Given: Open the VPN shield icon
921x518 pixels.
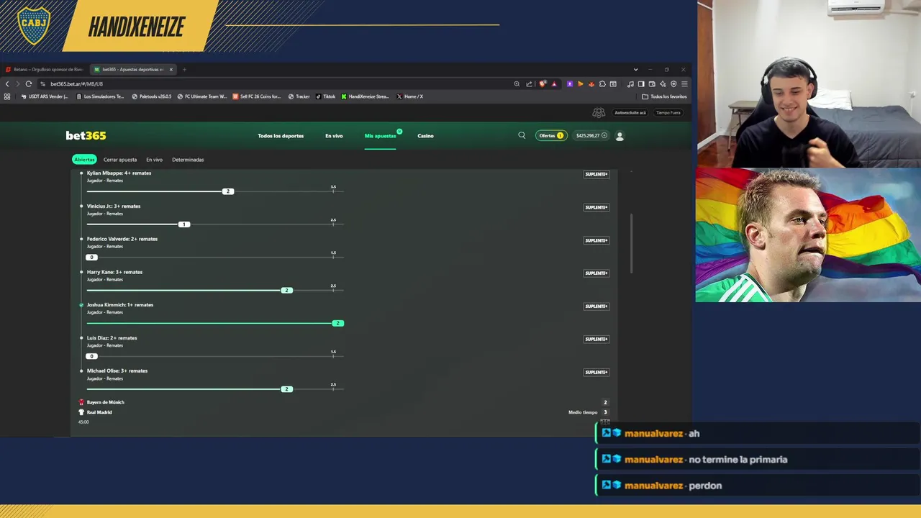Looking at the screenshot, I should pyautogui.click(x=673, y=84).
